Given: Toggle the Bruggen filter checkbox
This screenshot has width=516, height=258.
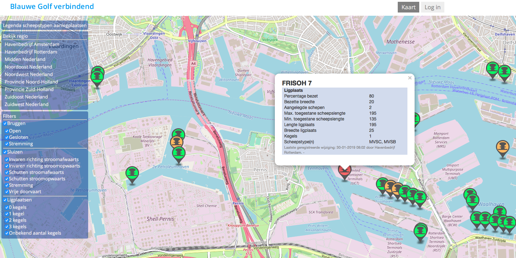Looking at the screenshot, I should click(x=5, y=124).
